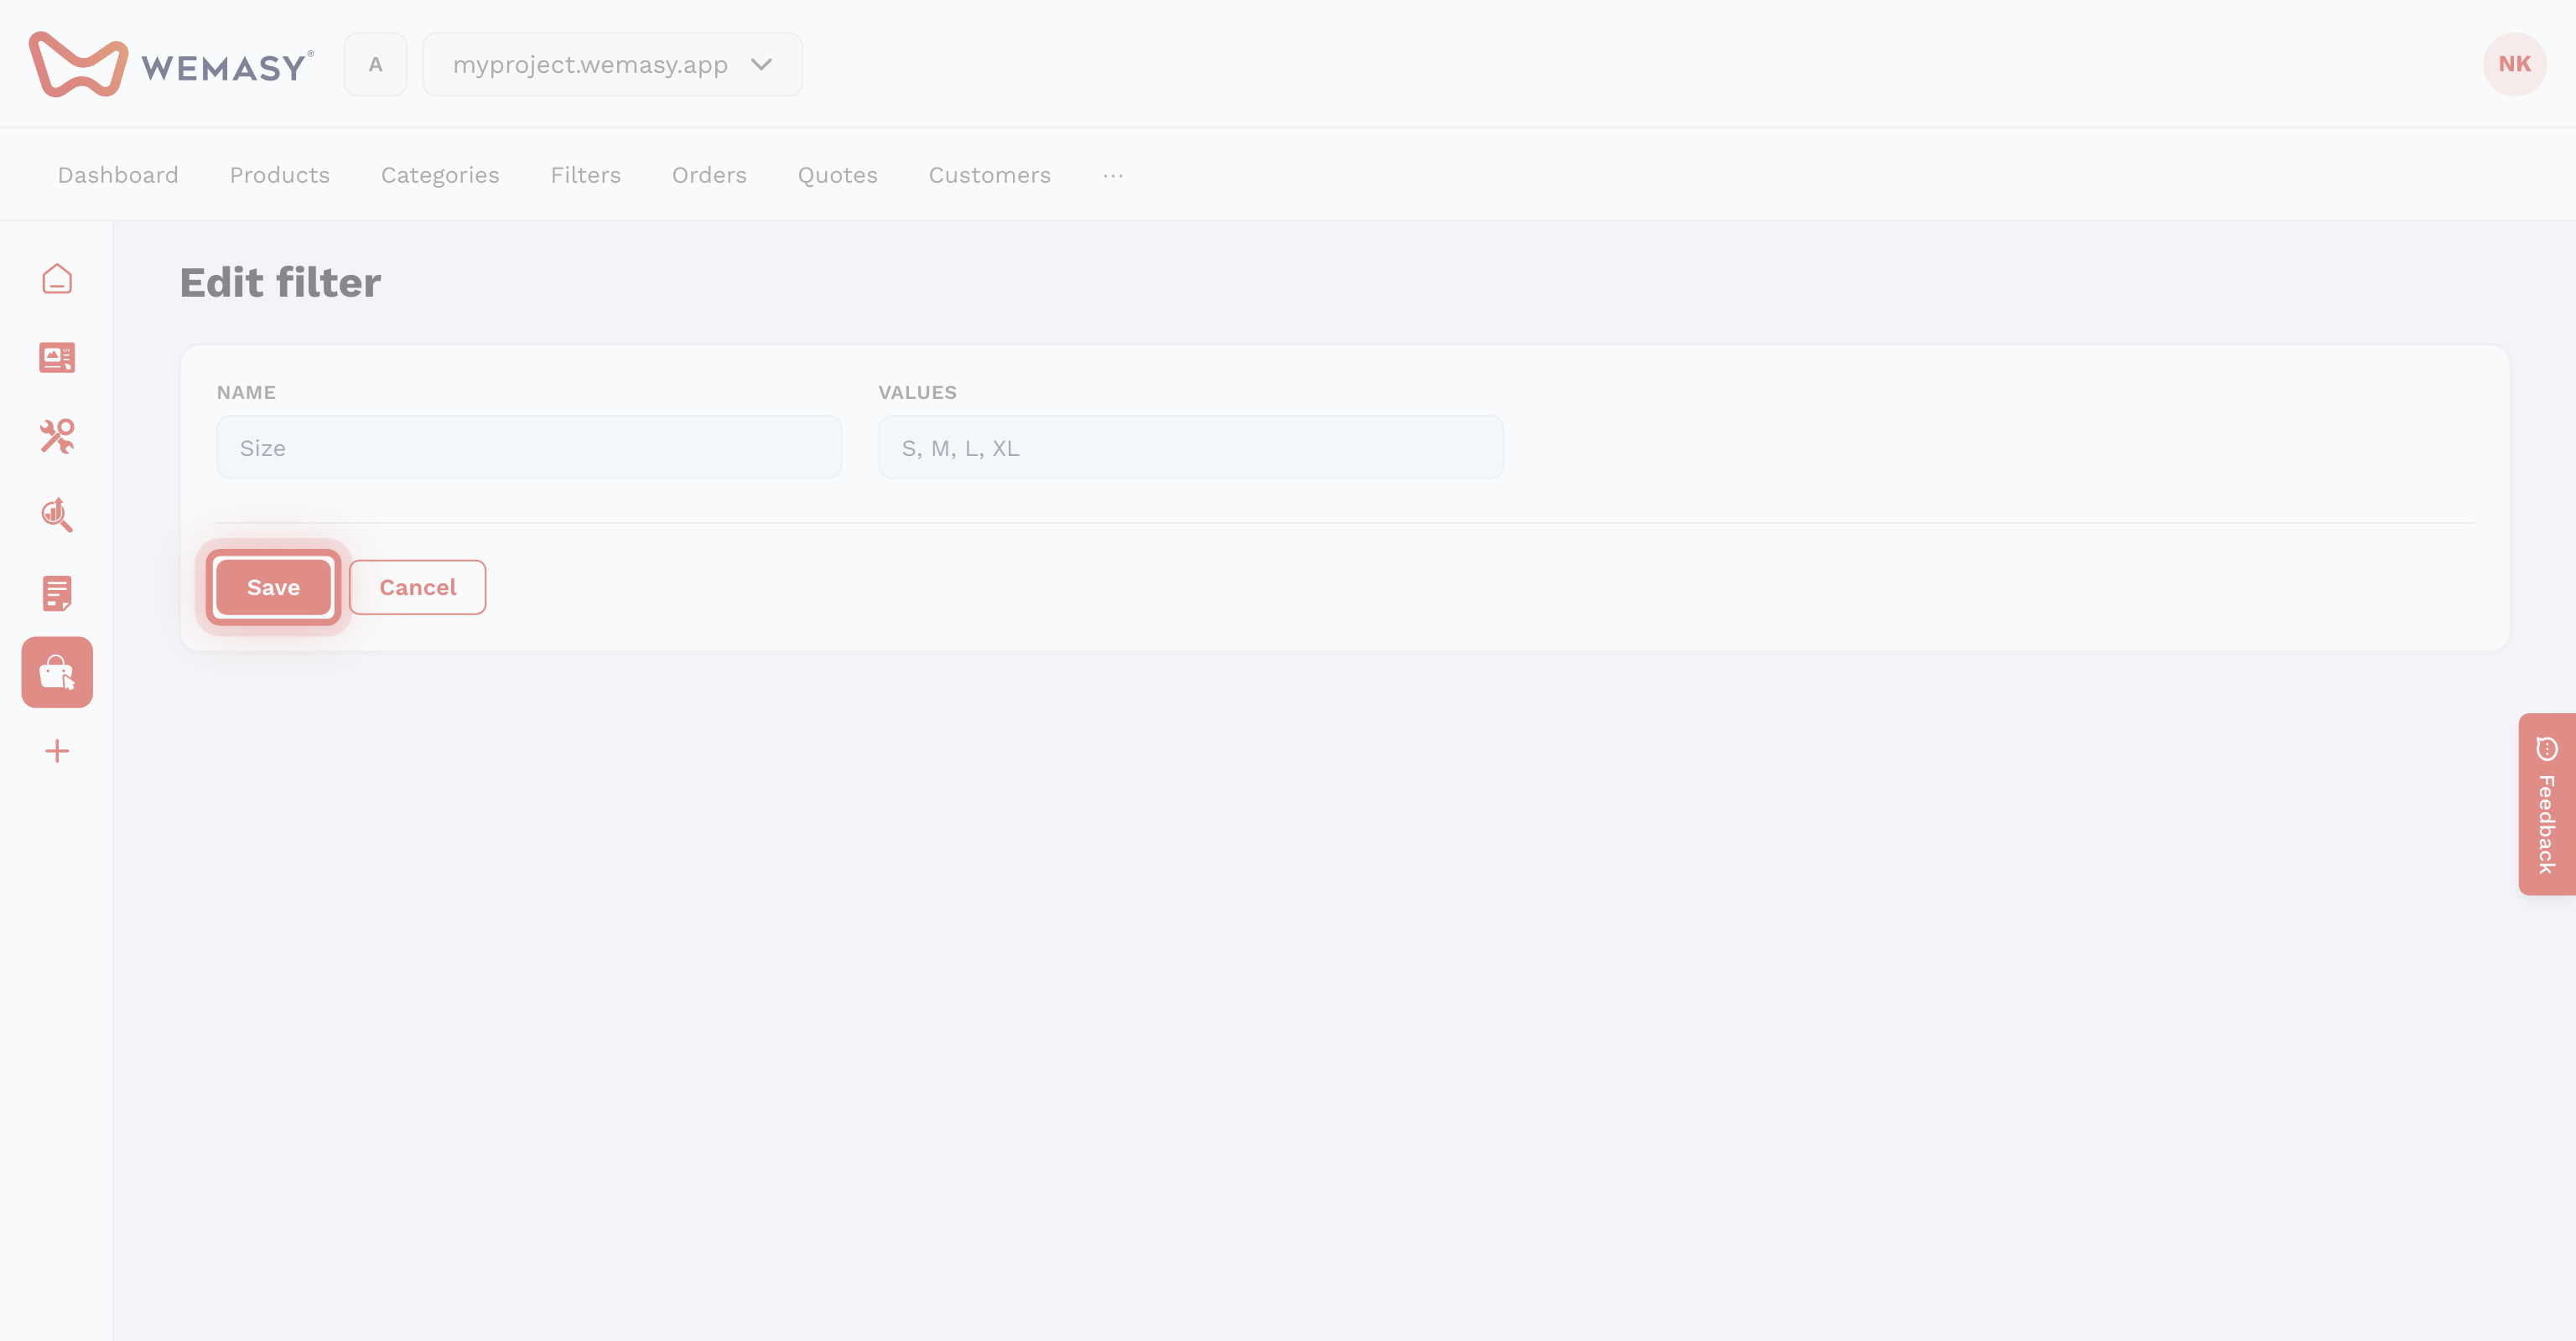Click the A project badge
This screenshot has height=1341, width=2576.
point(375,64)
